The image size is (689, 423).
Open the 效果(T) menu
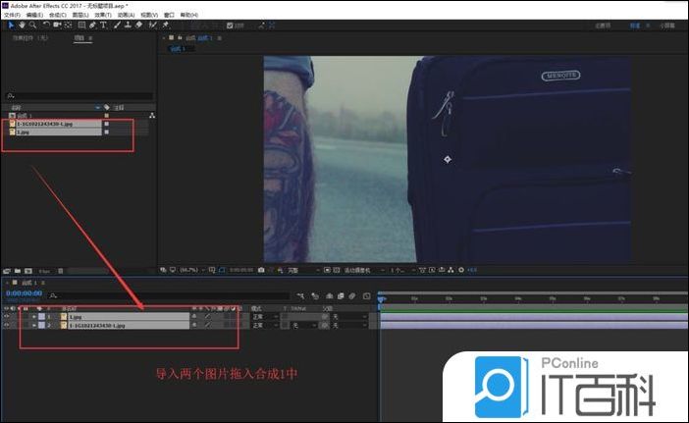(100, 15)
